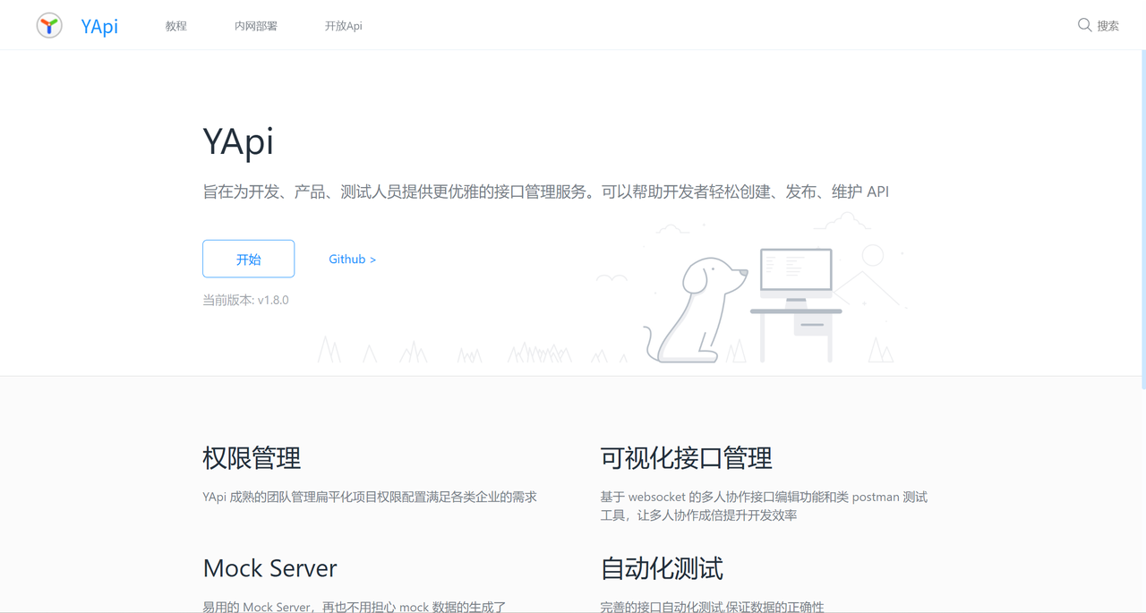Click the 开始 button
Viewport: 1146px width, 613px height.
[x=248, y=259]
